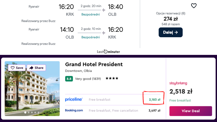Click the stayforlong 2,518 zł price
Image resolution: width=217 pixels, height=122 pixels.
point(181,91)
